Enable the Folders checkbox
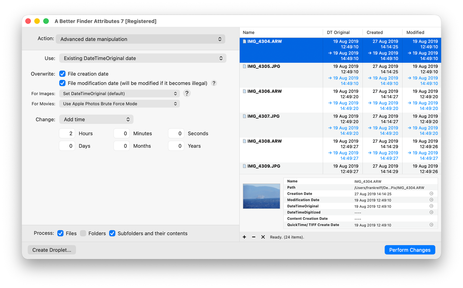Viewport: 463px width, 288px height. [x=83, y=233]
